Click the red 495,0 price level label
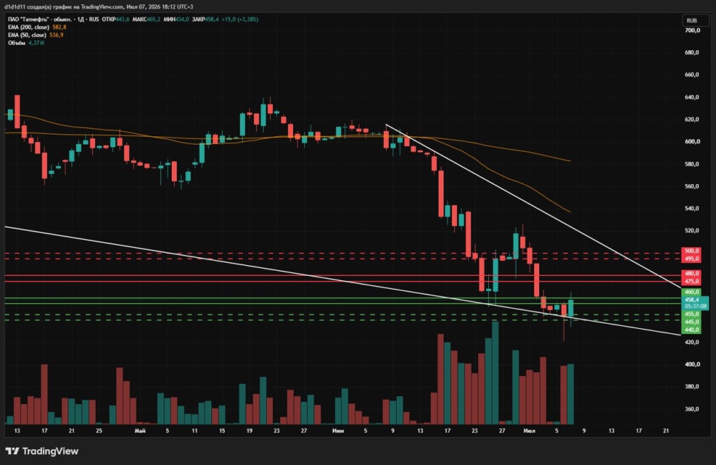 tap(692, 259)
